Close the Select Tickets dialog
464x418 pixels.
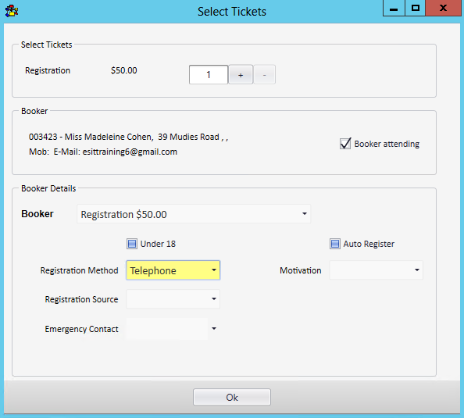(x=443, y=8)
